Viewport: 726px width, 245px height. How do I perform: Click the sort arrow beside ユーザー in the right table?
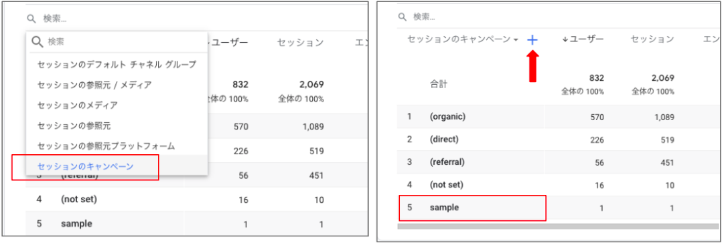pos(565,39)
